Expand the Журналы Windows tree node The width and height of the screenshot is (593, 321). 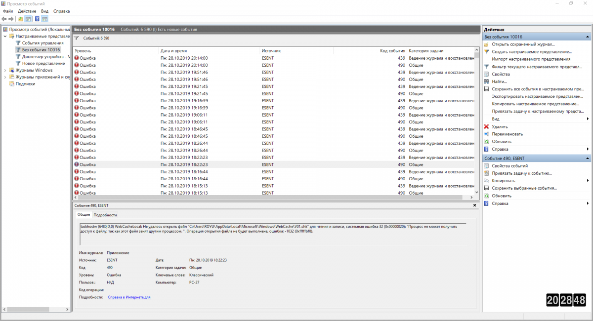click(x=5, y=70)
